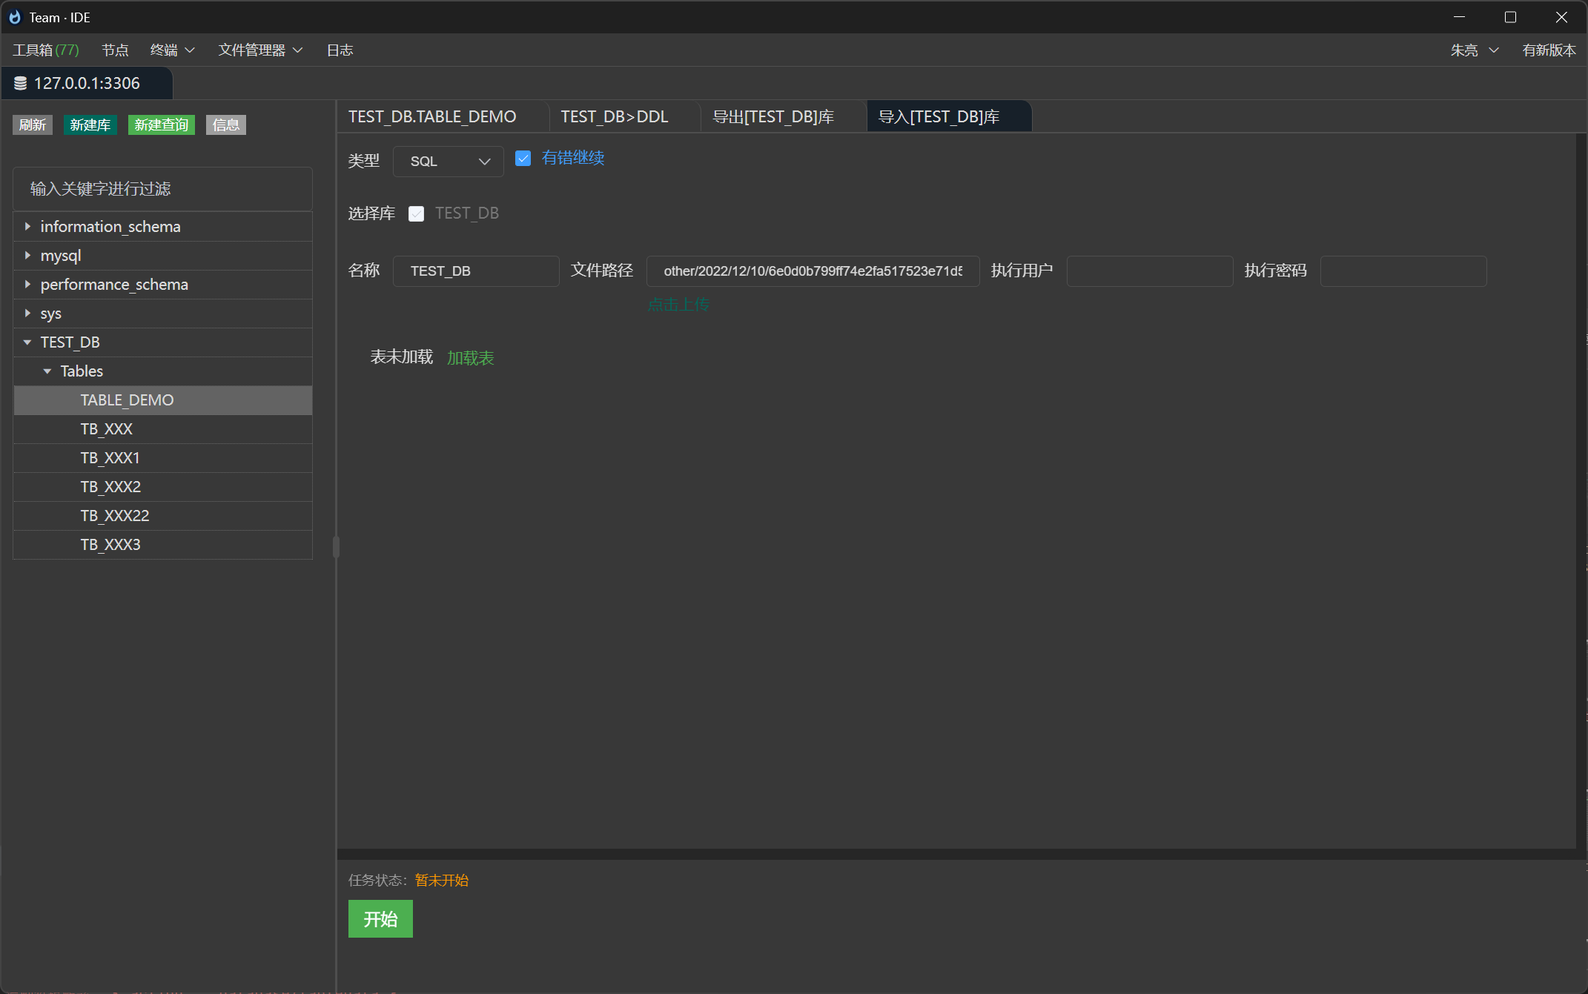
Task: Switch to the TEST_DB>DDL tab
Action: pyautogui.click(x=614, y=116)
